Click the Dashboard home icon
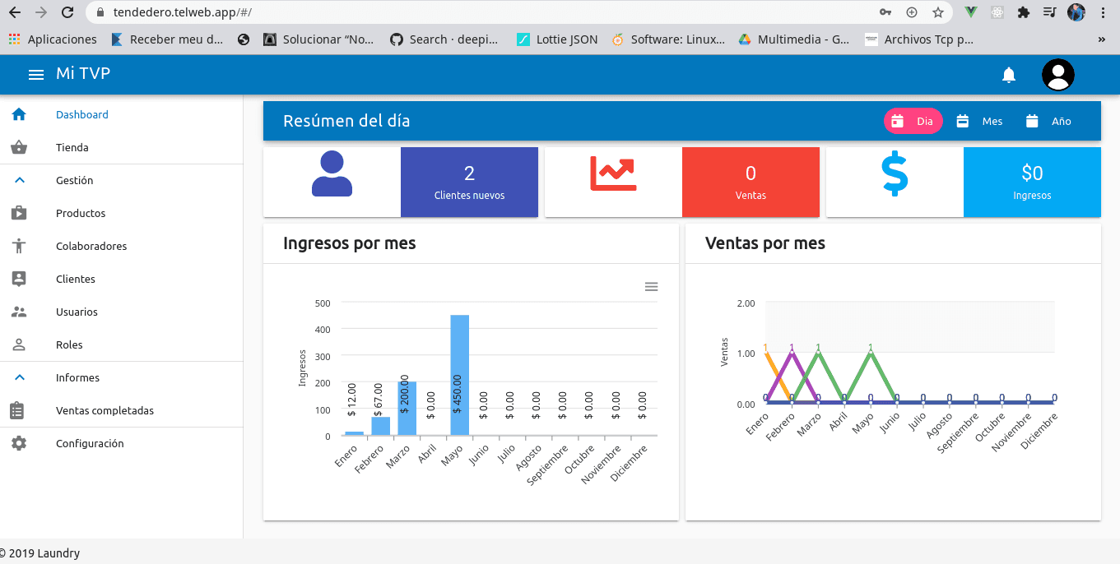 point(19,114)
